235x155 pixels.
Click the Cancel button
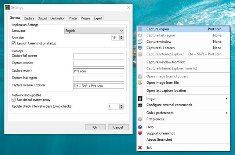[x=118, y=127]
